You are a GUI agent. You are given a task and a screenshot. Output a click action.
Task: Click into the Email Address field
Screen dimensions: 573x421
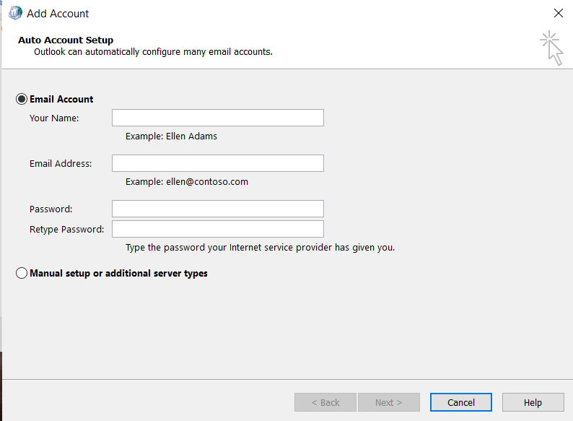[x=217, y=163]
